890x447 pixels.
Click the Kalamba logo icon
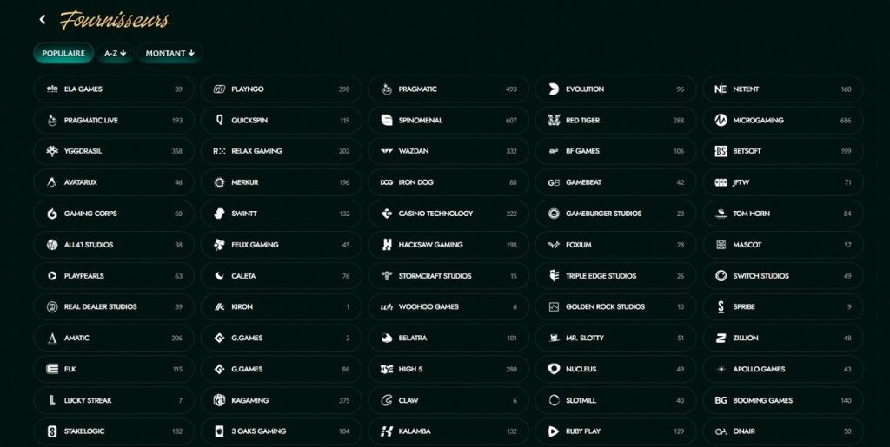point(386,431)
